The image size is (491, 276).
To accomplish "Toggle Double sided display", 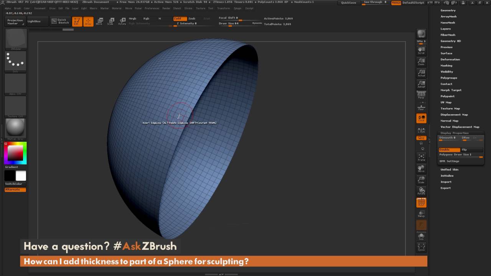I will click(449, 149).
